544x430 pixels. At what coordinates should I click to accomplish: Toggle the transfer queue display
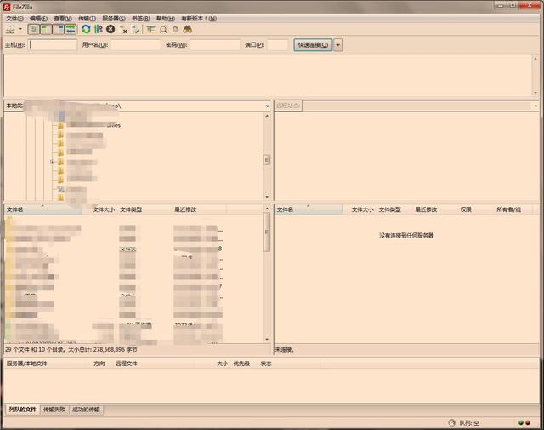[71, 29]
